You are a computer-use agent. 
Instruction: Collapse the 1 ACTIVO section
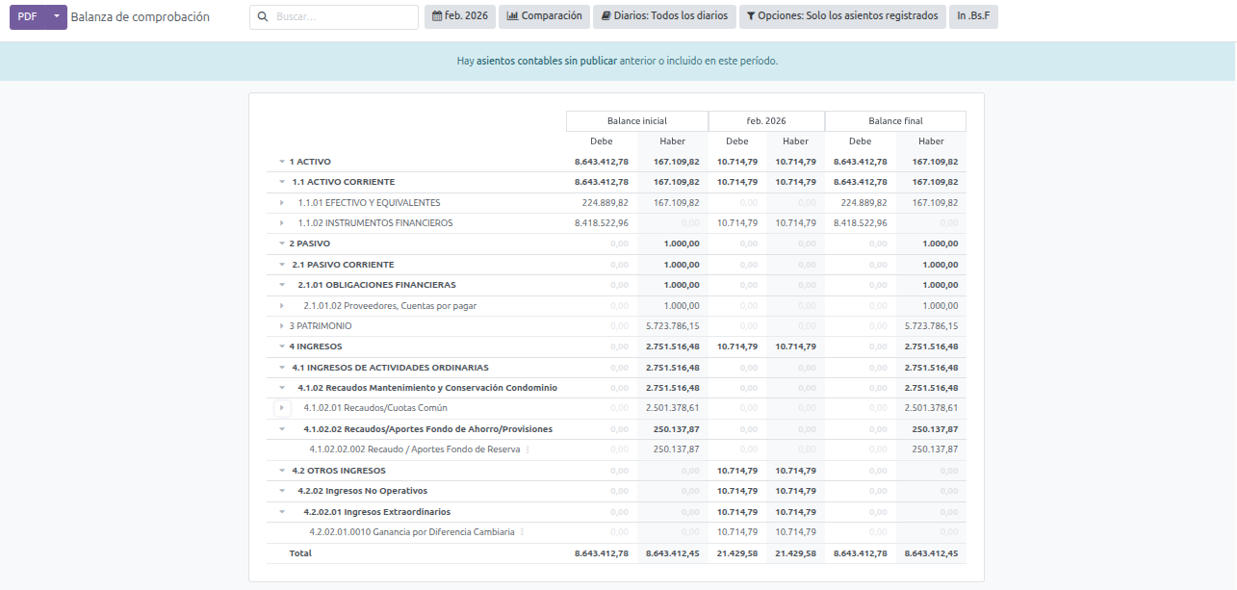click(282, 162)
